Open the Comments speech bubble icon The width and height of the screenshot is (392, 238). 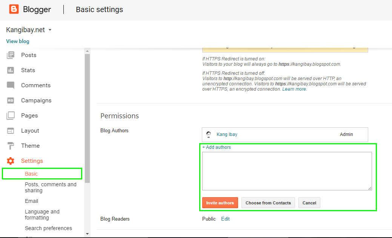pos(11,85)
